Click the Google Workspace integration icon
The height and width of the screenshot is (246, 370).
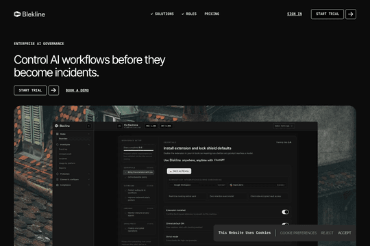171,185
